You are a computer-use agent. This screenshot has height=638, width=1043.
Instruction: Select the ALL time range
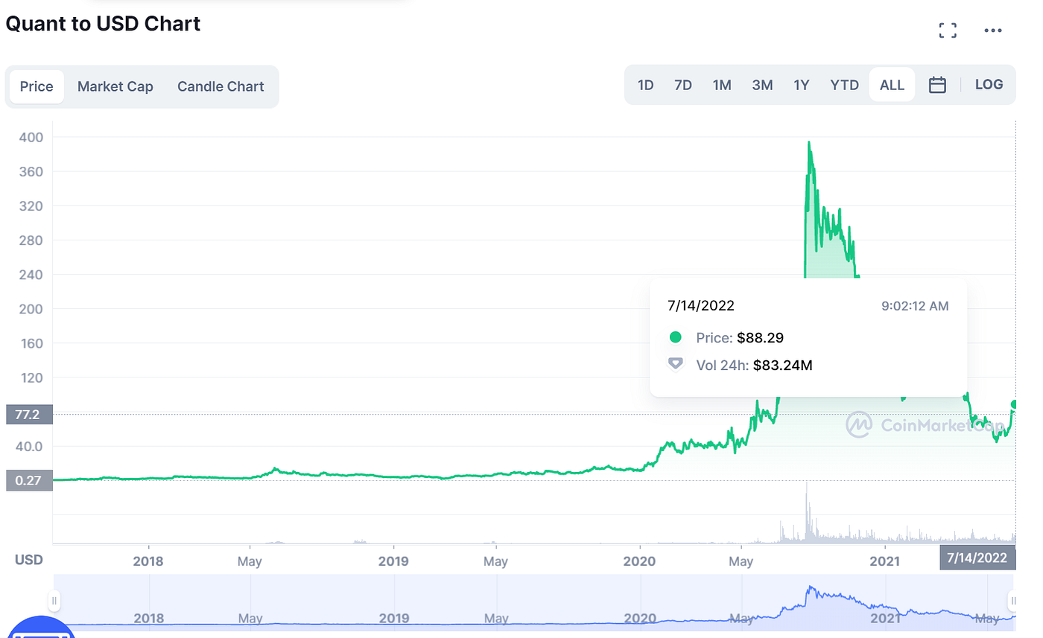(892, 85)
